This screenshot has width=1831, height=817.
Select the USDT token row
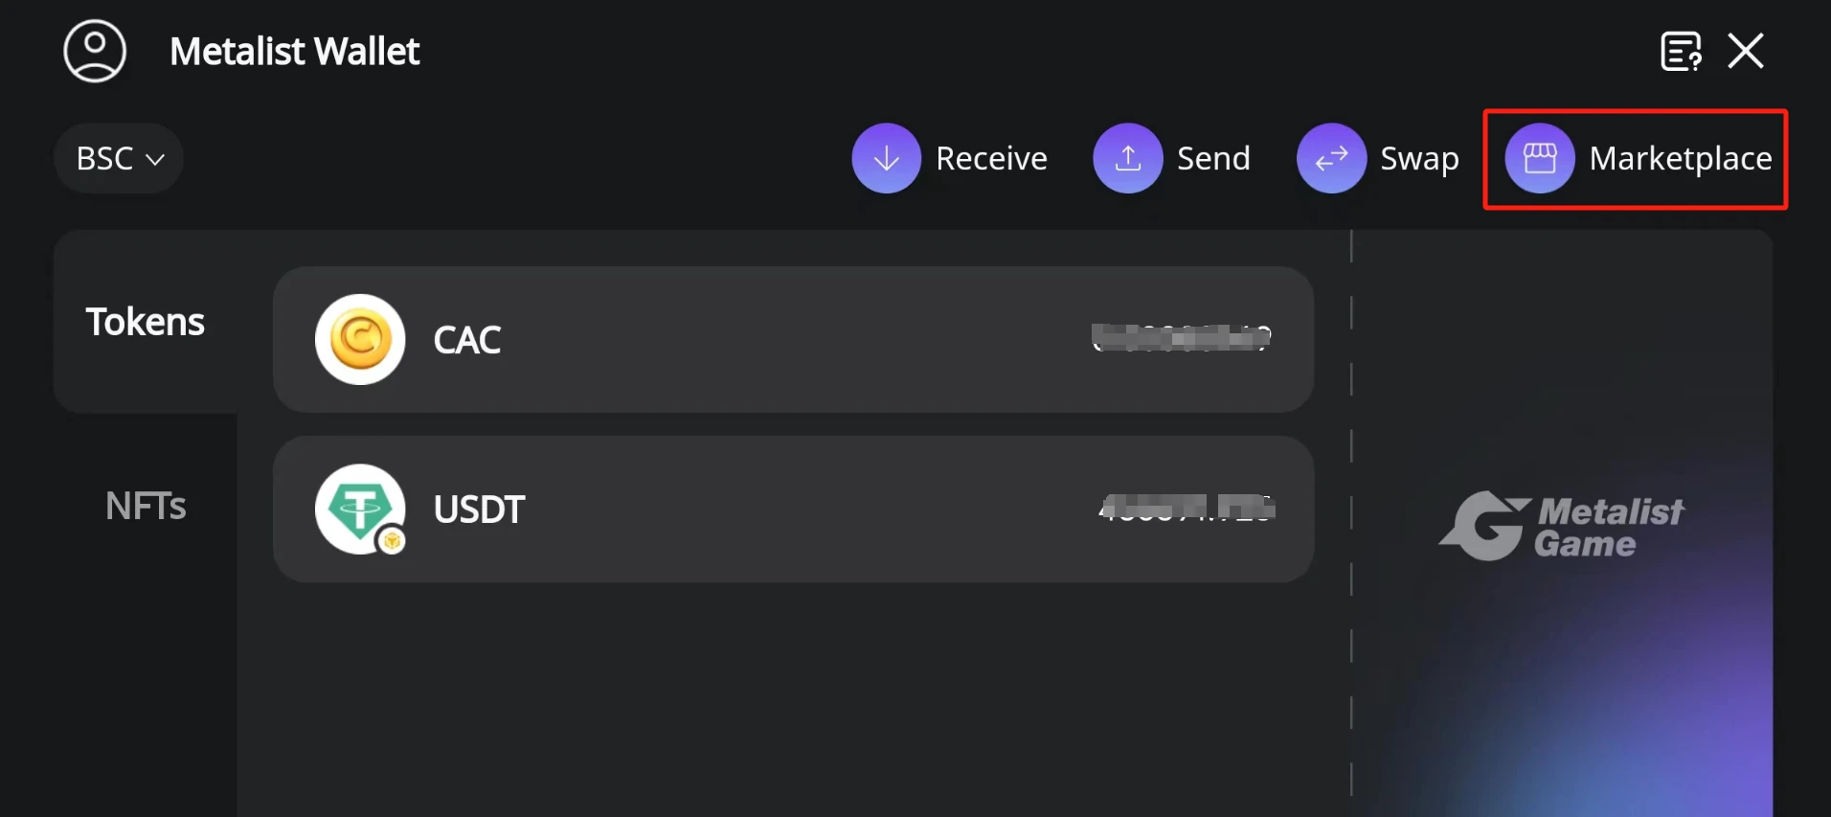(793, 509)
